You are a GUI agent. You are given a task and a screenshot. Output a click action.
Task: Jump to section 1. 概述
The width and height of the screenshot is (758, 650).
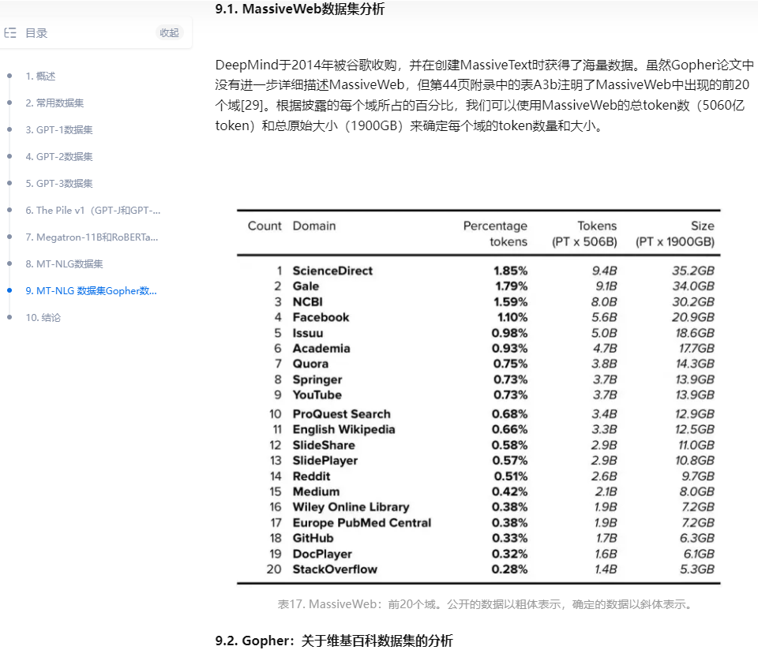40,76
